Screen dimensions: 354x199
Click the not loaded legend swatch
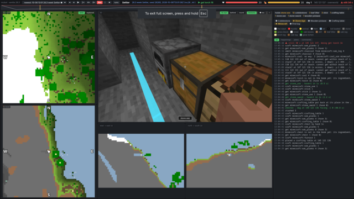coord(328,29)
